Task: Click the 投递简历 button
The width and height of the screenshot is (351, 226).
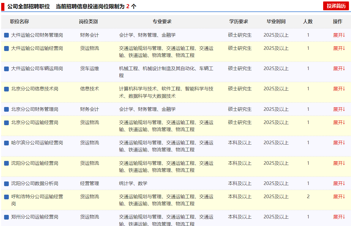Action: pyautogui.click(x=336, y=6)
